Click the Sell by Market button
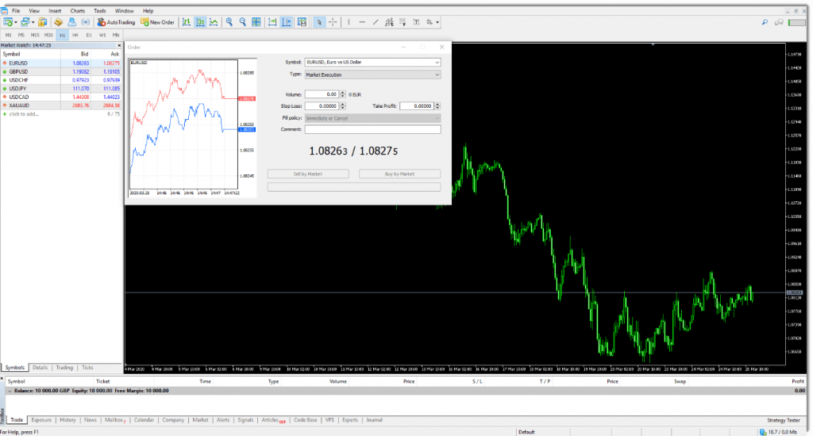This screenshot has width=813, height=436. (308, 174)
